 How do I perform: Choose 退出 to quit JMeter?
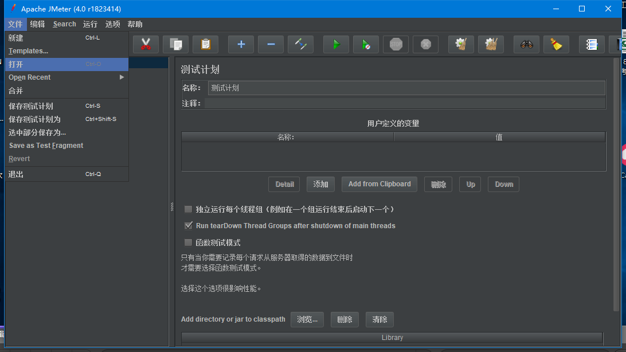[66, 174]
